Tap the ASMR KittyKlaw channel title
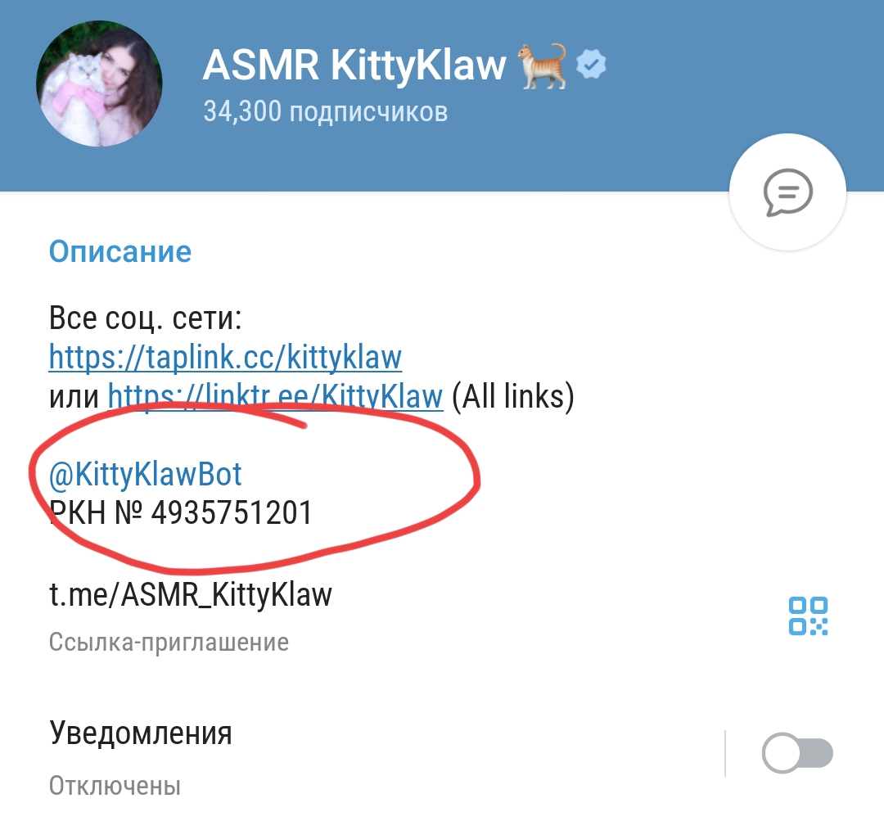884x821 pixels. tap(354, 65)
